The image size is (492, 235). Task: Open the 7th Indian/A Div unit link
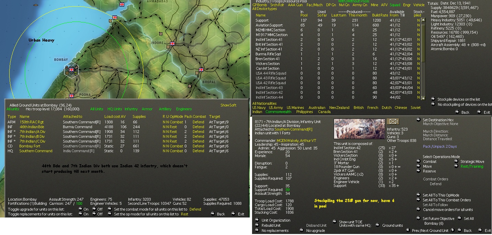pos(32,132)
